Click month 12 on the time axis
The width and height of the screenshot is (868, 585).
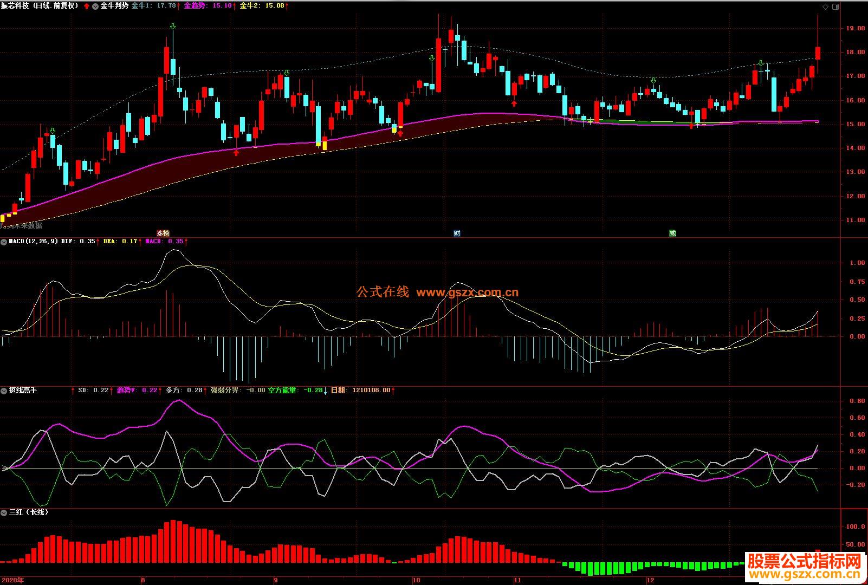coord(651,580)
